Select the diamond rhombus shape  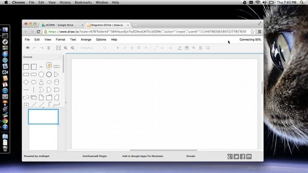(26, 82)
